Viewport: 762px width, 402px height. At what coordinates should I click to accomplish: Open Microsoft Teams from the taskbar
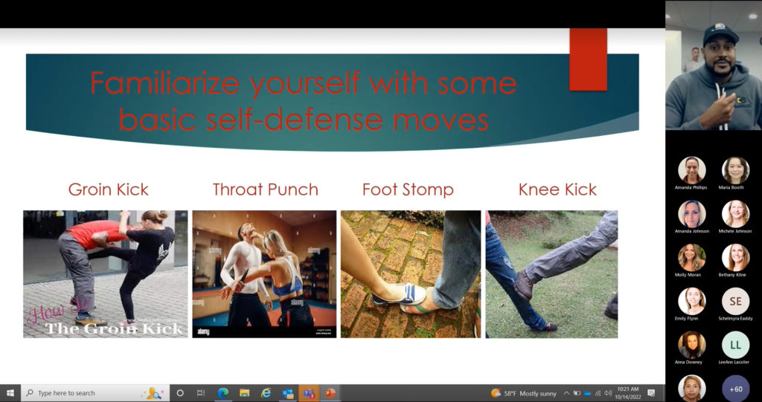pos(309,393)
